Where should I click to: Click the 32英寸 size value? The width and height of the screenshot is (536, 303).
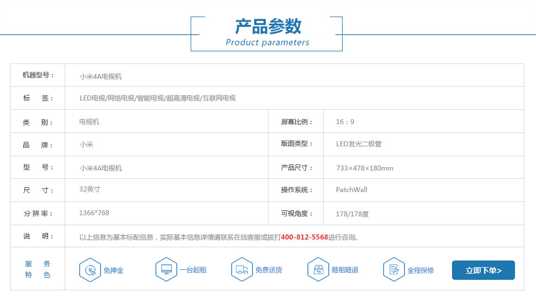90,189
